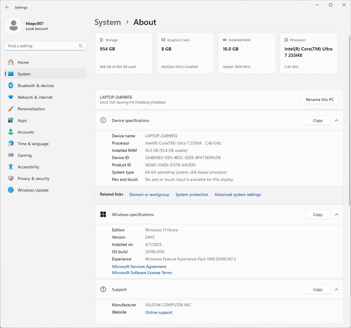351x328 pixels.
Task: Open Windows Update refresh icon
Action: [11, 190]
